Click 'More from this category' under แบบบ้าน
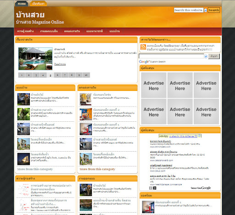The height and width of the screenshot is (215, 235). point(35,169)
